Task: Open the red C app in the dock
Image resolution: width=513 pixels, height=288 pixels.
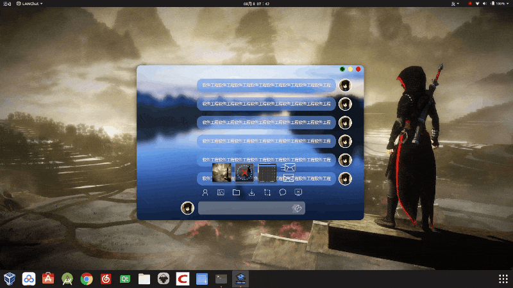Action: pos(183,279)
